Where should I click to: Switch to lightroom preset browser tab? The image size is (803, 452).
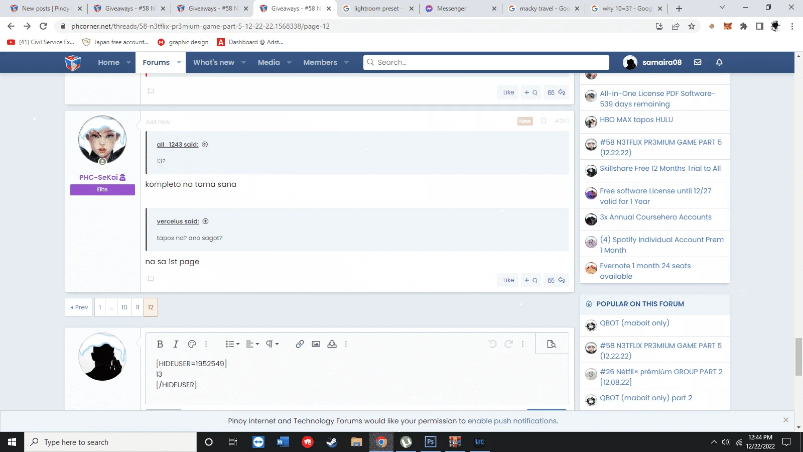tap(378, 9)
